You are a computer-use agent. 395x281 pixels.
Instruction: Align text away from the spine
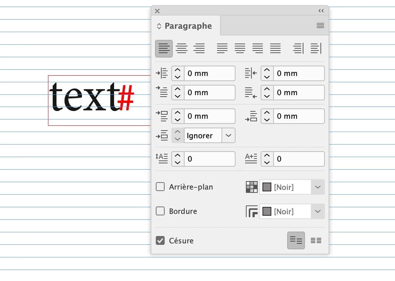click(x=316, y=49)
